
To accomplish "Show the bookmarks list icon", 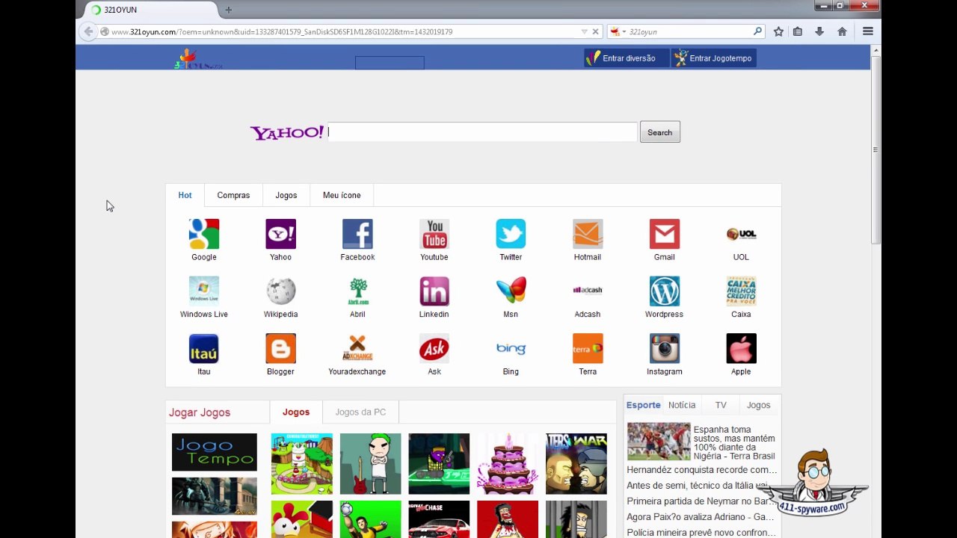I will coord(798,31).
